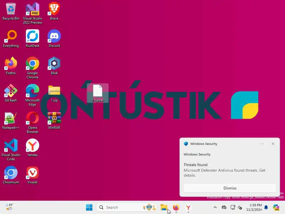Select the Notepad++ desktop shortcut
Screen dimensions: 285x214
[x=11, y=120]
